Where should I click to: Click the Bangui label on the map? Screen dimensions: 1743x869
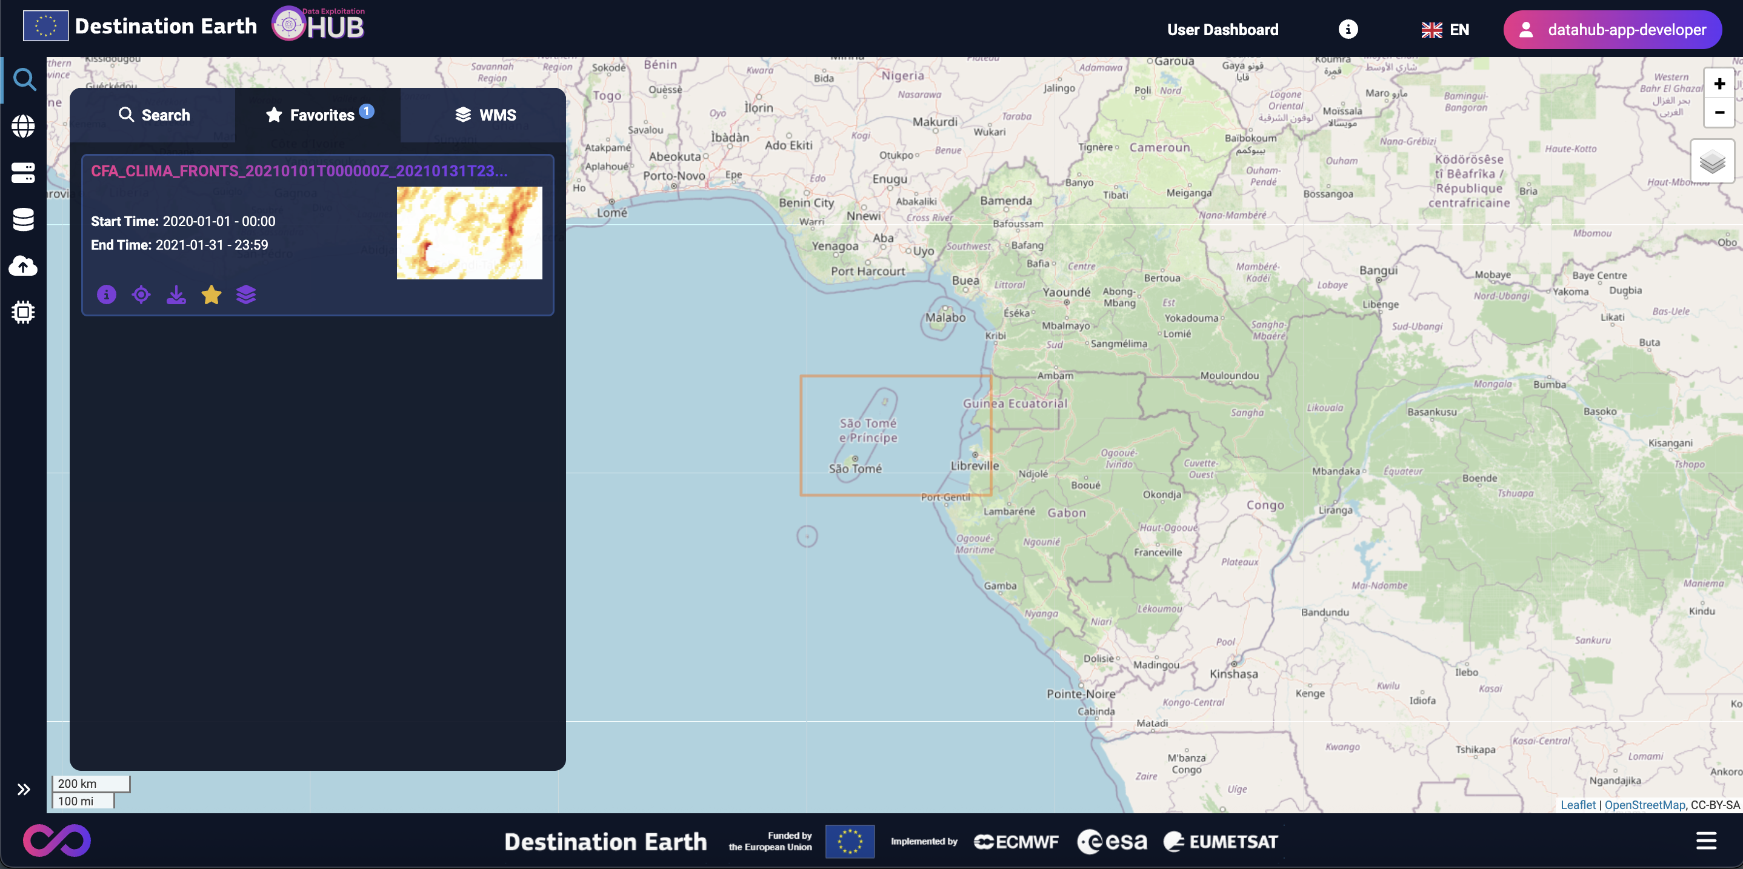[x=1378, y=271]
